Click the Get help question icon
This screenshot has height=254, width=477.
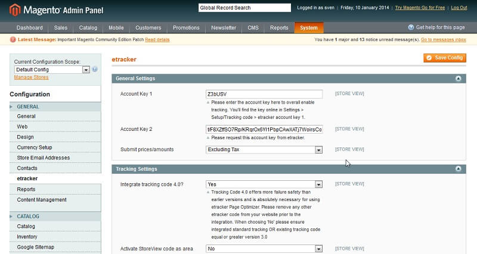(x=411, y=27)
